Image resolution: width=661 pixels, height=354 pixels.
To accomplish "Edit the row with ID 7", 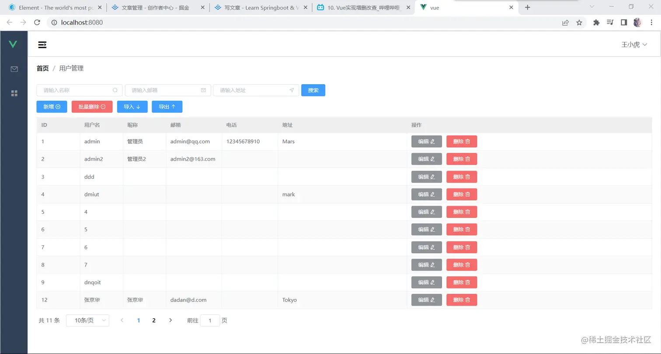I will 427,247.
